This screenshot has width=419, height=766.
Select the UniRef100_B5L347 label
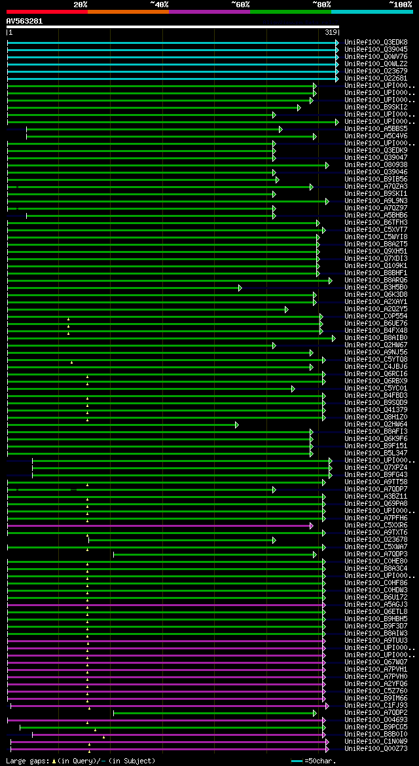(x=376, y=453)
